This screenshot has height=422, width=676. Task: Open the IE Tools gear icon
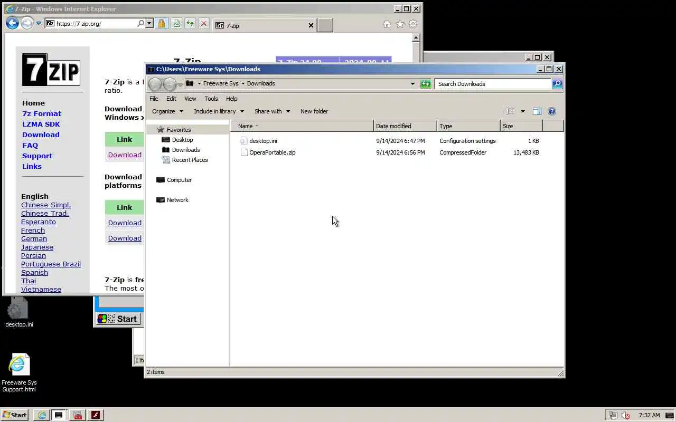point(413,24)
